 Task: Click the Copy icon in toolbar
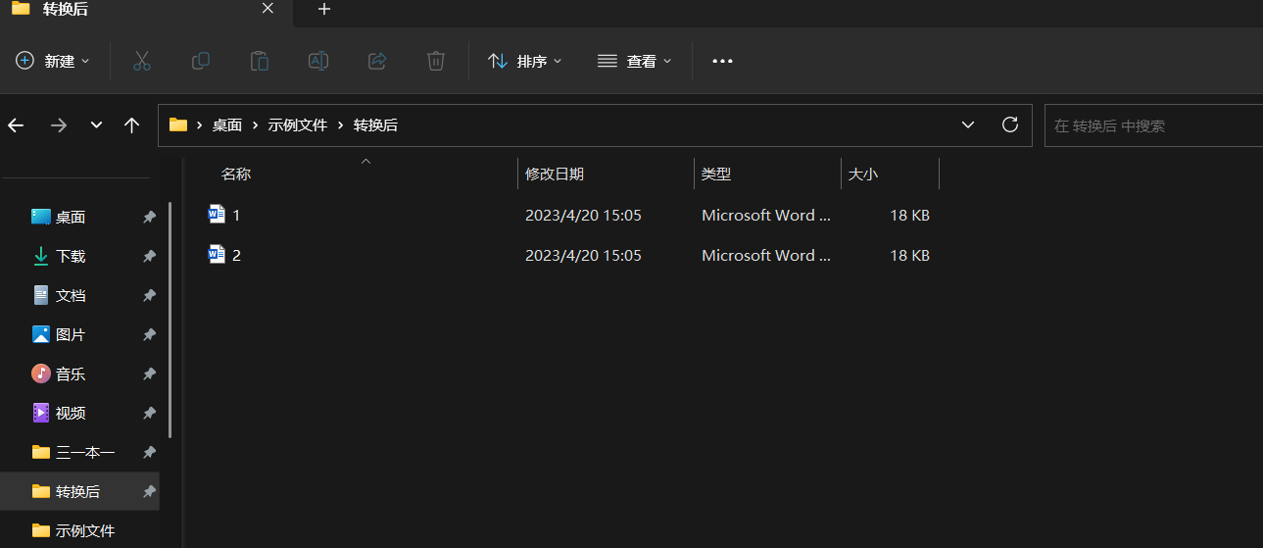point(201,61)
